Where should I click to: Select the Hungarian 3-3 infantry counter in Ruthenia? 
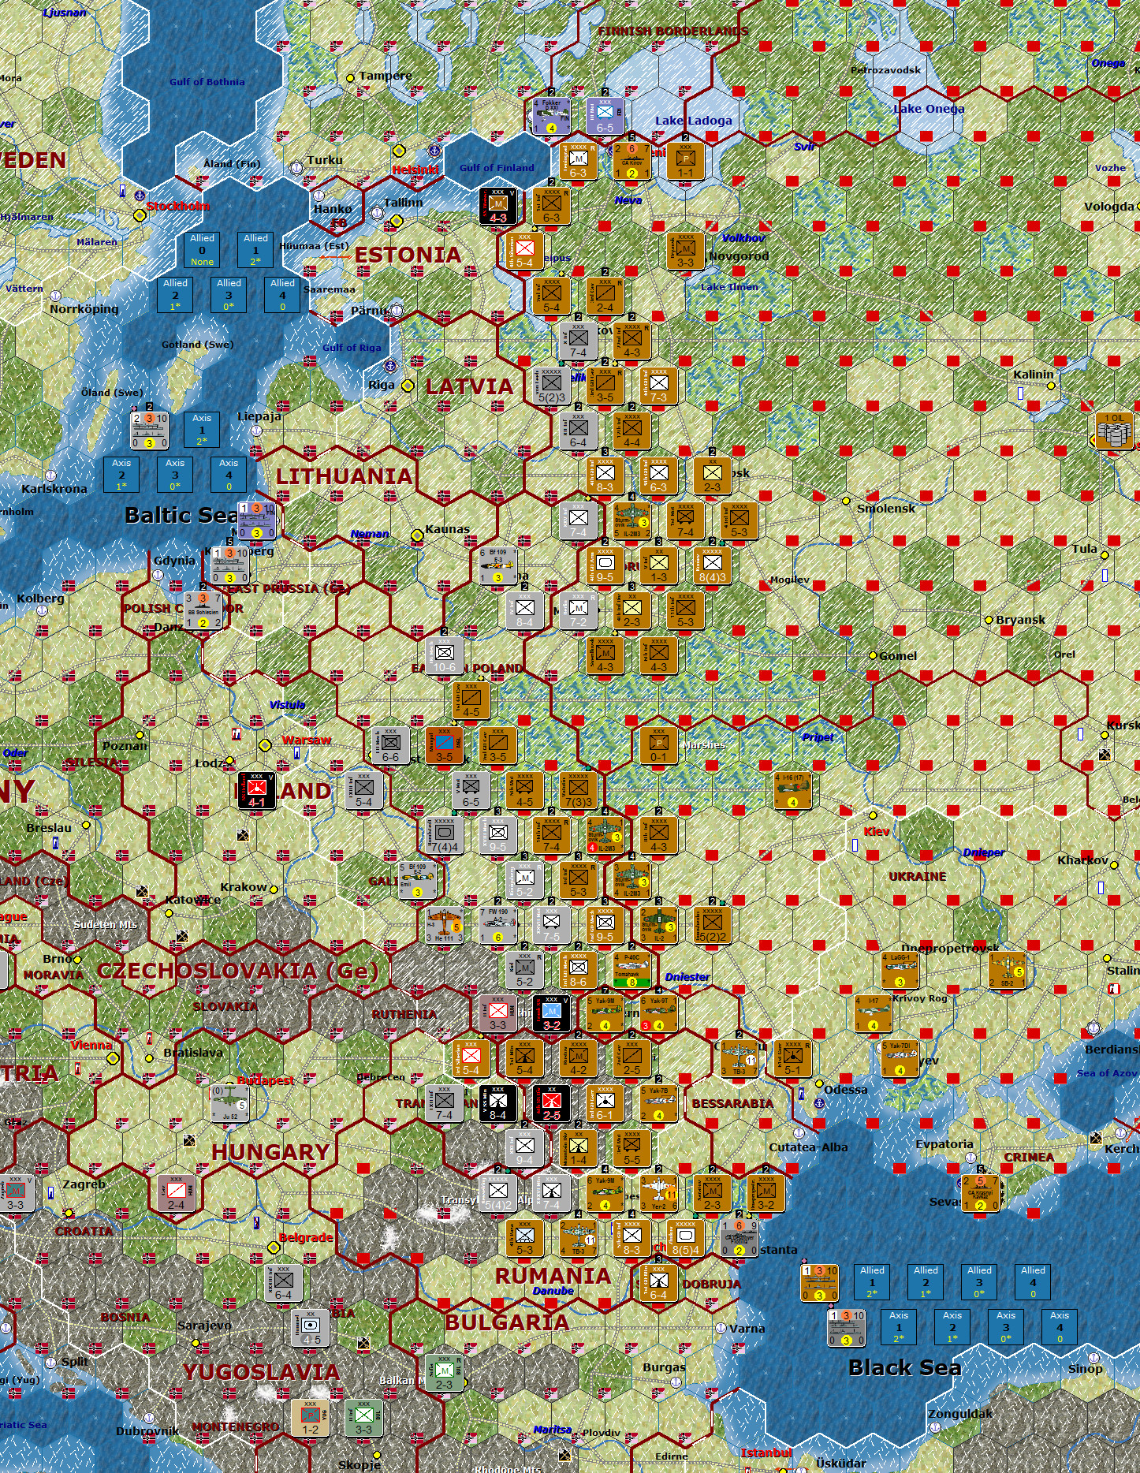pyautogui.click(x=498, y=1014)
